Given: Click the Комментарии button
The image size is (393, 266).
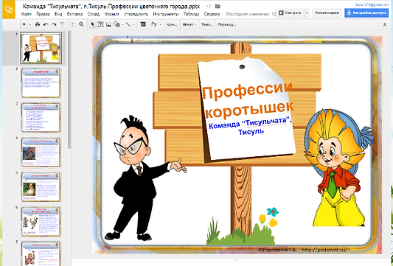Looking at the screenshot, I should (327, 13).
